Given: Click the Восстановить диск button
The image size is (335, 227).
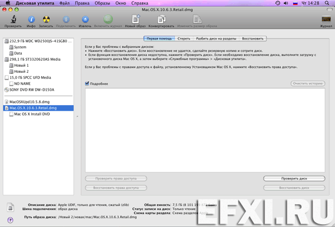Looking at the screenshot, I should tap(294, 188).
